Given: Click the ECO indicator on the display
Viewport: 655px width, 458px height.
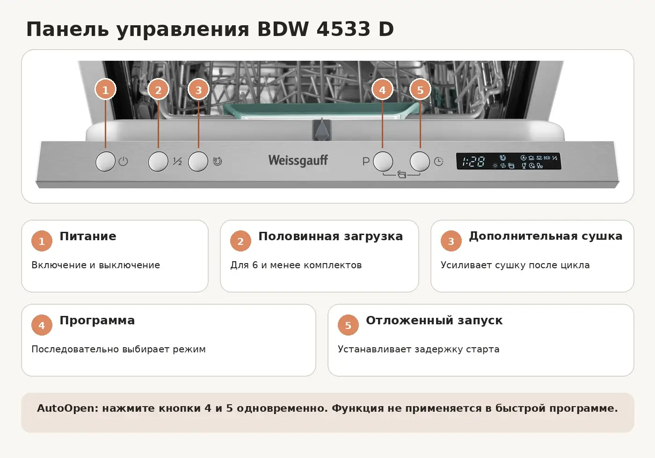Looking at the screenshot, I should (x=547, y=158).
